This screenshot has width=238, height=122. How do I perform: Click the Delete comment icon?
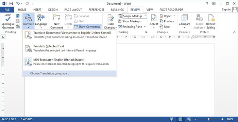tap(68, 18)
